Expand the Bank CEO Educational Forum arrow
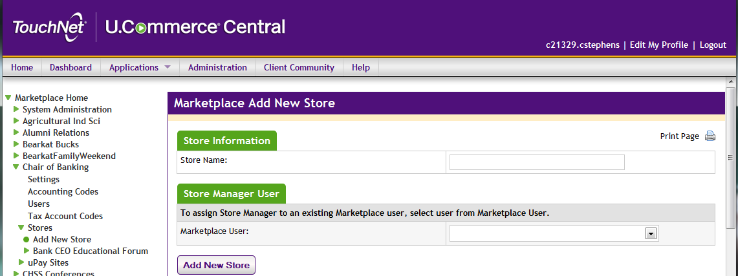The image size is (738, 276). (x=27, y=251)
